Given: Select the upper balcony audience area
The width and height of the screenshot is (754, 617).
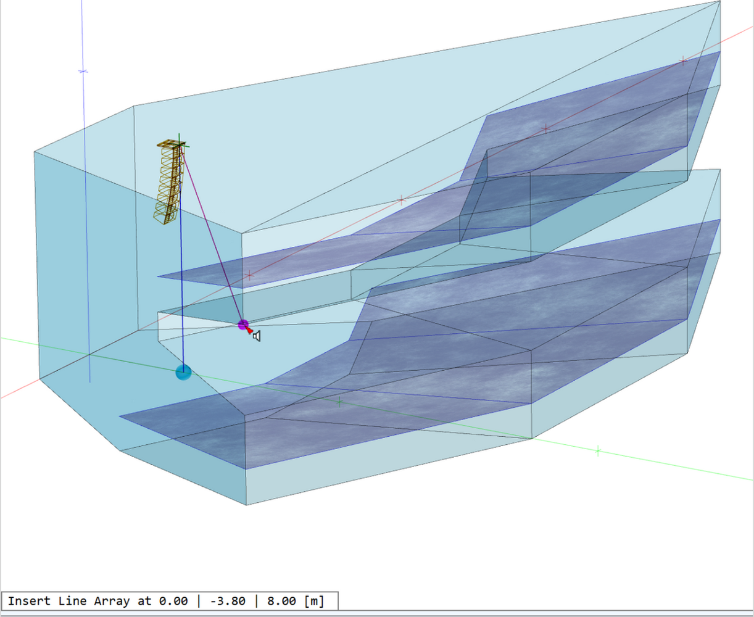Looking at the screenshot, I should point(592,117).
